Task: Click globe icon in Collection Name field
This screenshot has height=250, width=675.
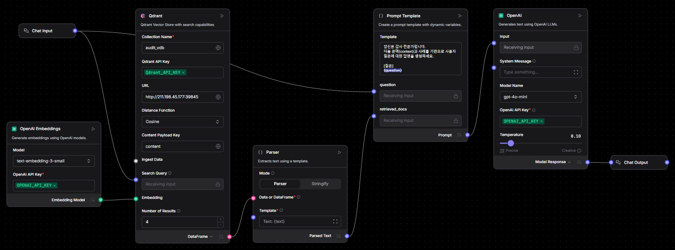Action: click(218, 48)
